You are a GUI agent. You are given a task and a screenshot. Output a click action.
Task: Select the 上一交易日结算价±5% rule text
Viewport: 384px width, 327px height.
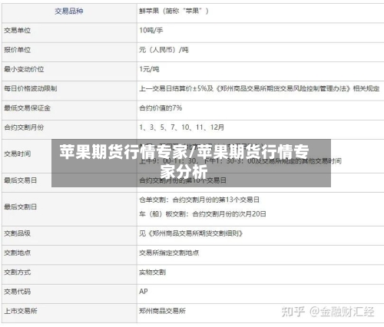[259, 88]
